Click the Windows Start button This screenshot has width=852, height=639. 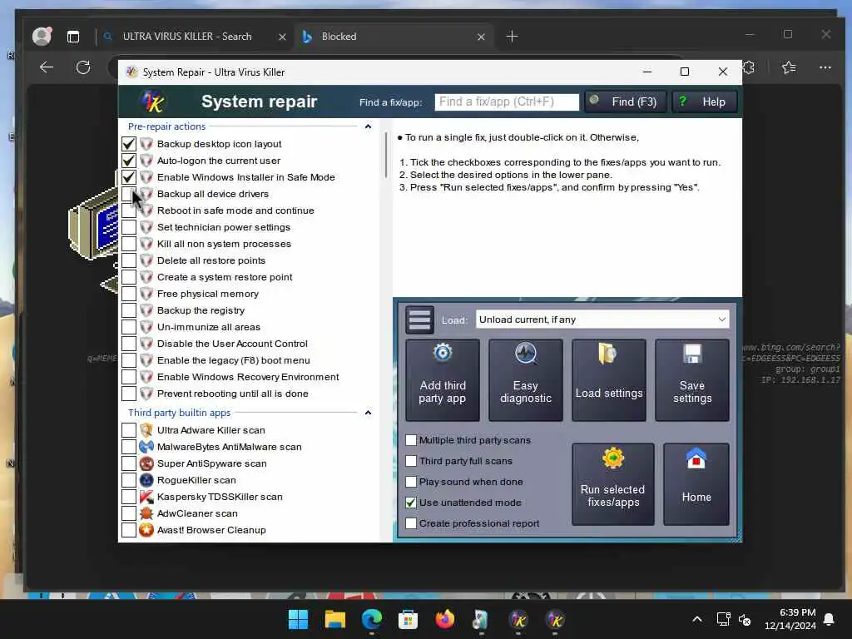298,619
